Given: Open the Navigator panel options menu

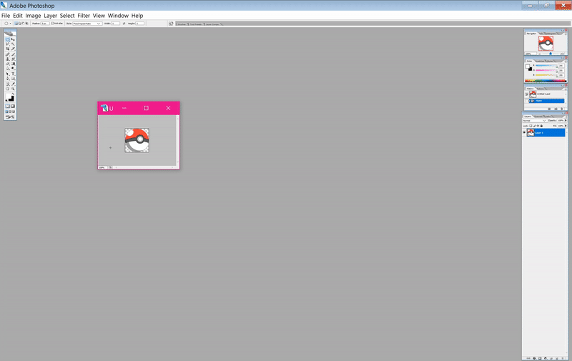Looking at the screenshot, I should (x=566, y=34).
